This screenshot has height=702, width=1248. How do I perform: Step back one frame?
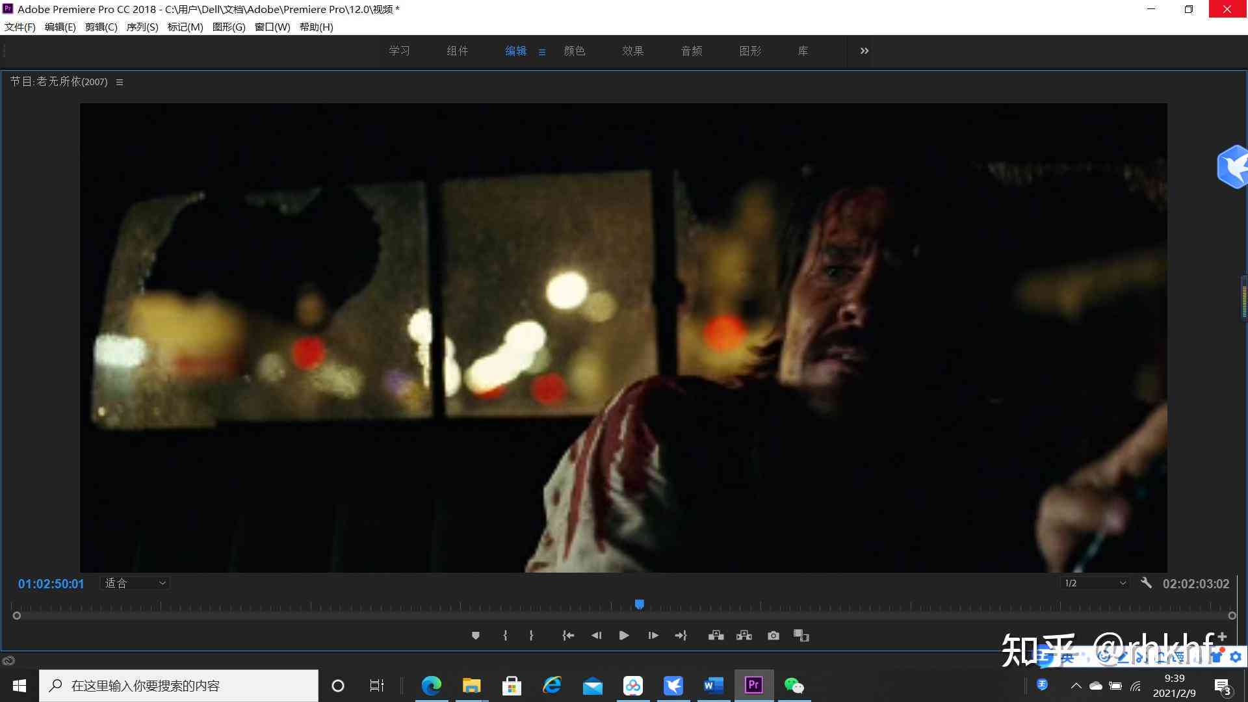pos(596,636)
